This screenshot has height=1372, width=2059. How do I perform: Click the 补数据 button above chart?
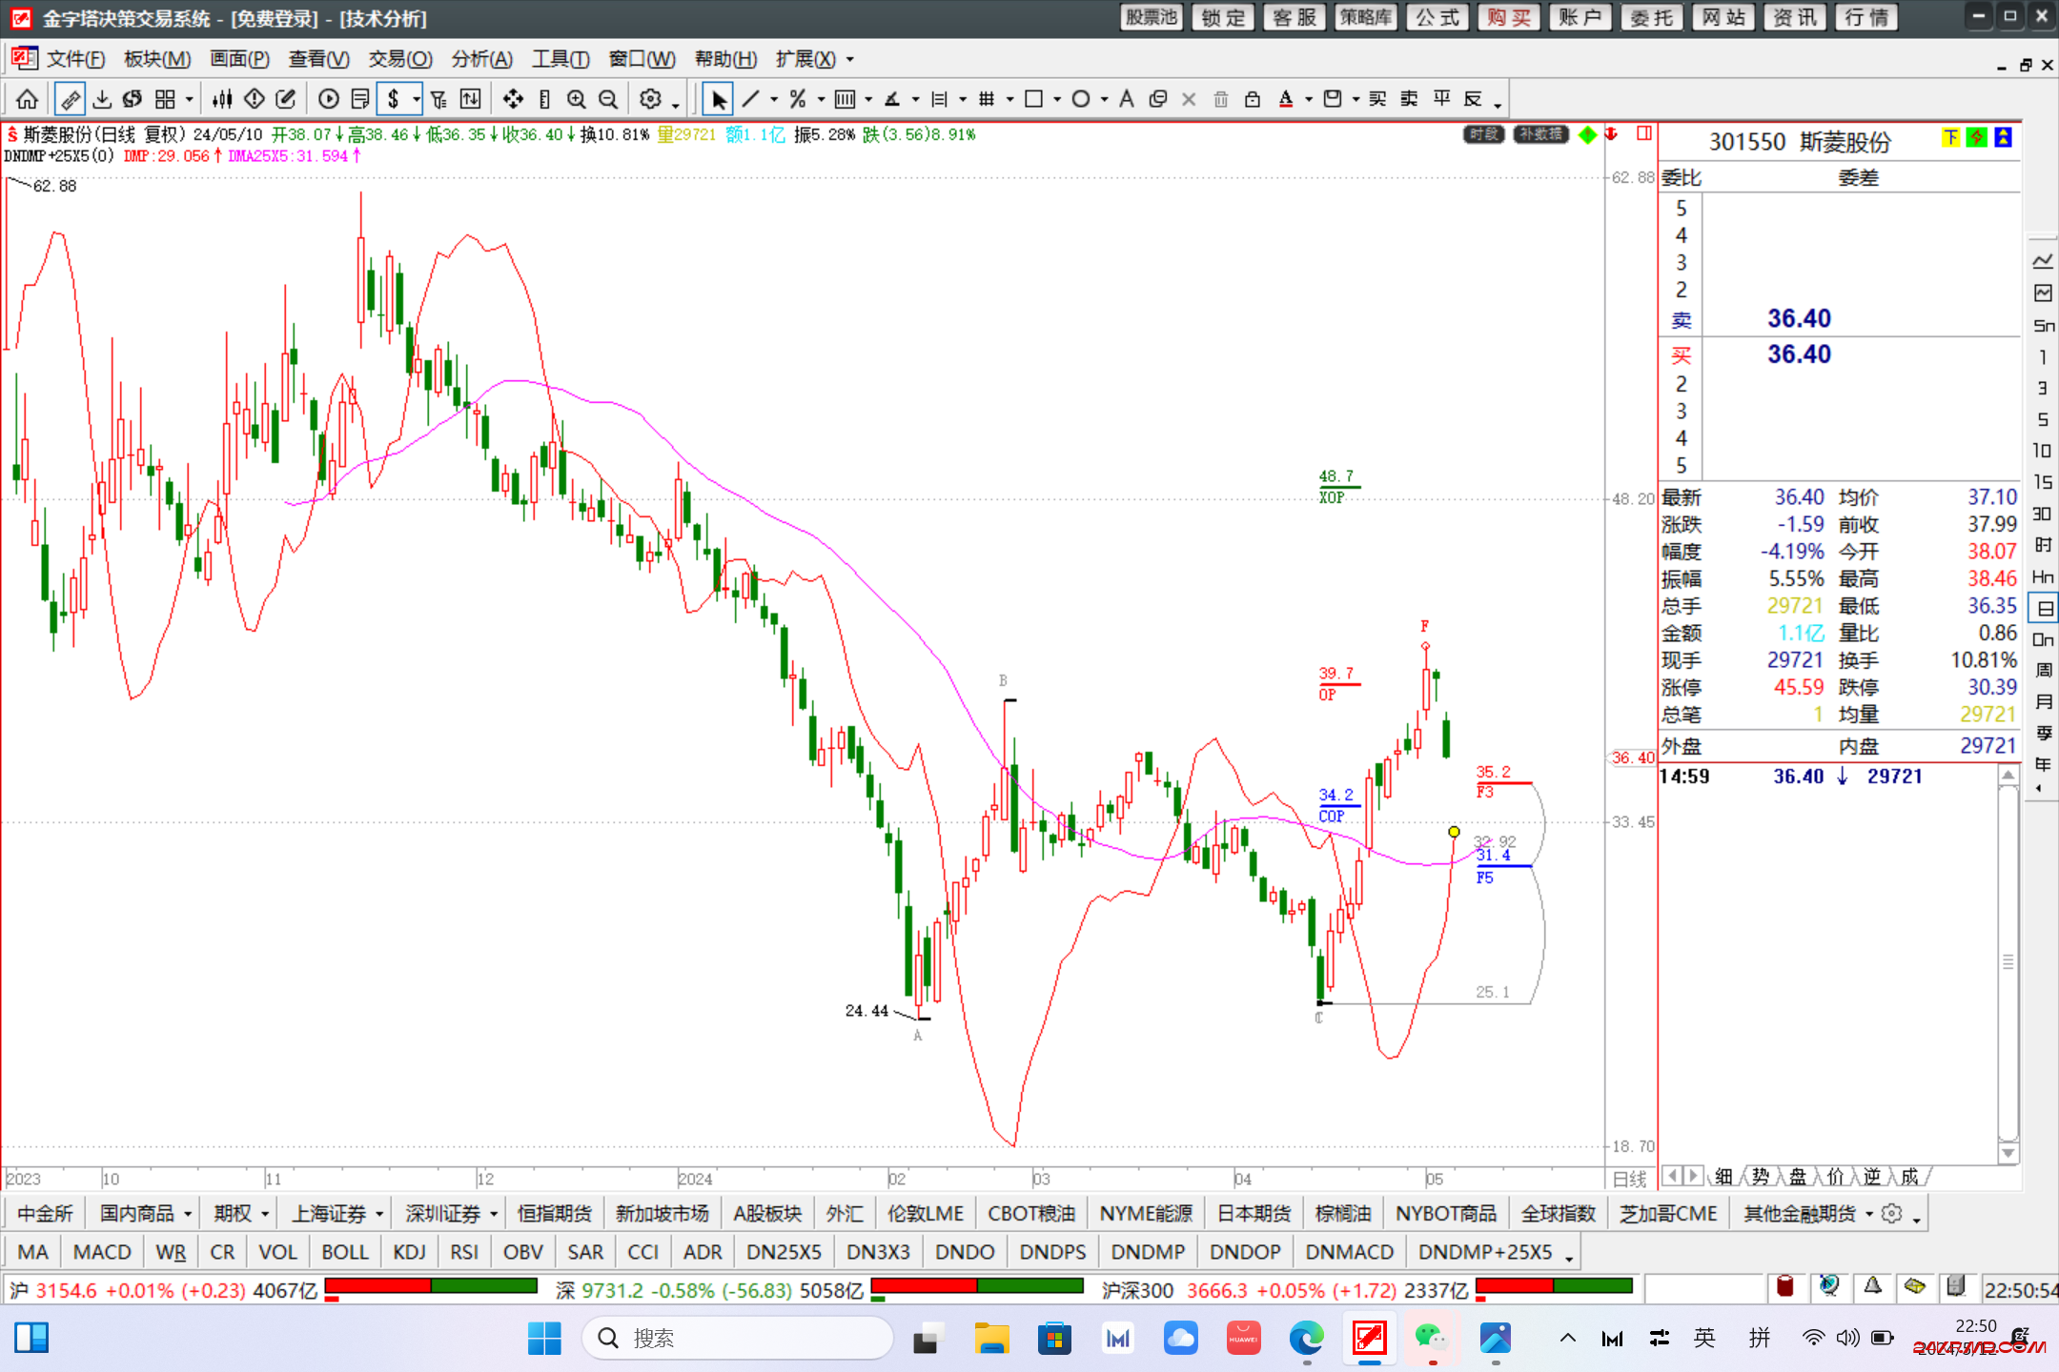click(1541, 134)
